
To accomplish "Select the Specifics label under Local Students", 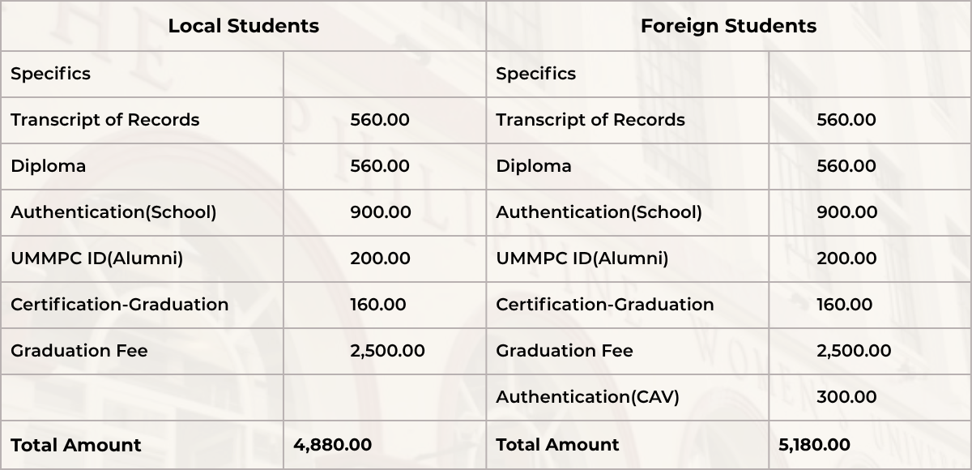I will (x=50, y=74).
